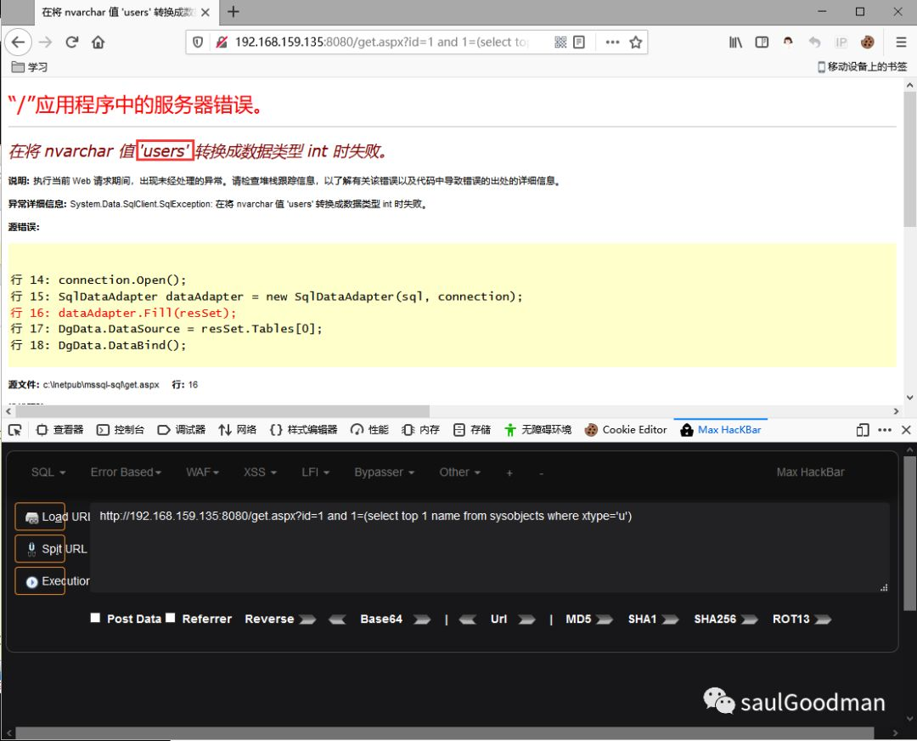Expand the LFI dropdown
The image size is (917, 741).
coord(315,472)
